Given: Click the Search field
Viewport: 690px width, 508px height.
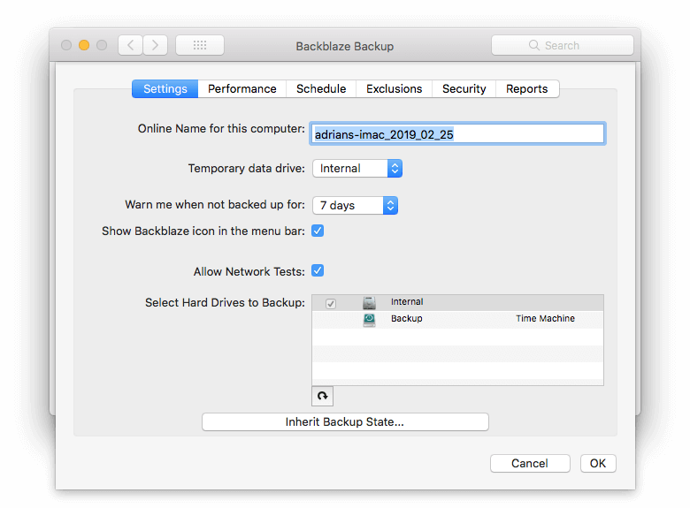Looking at the screenshot, I should [x=563, y=45].
